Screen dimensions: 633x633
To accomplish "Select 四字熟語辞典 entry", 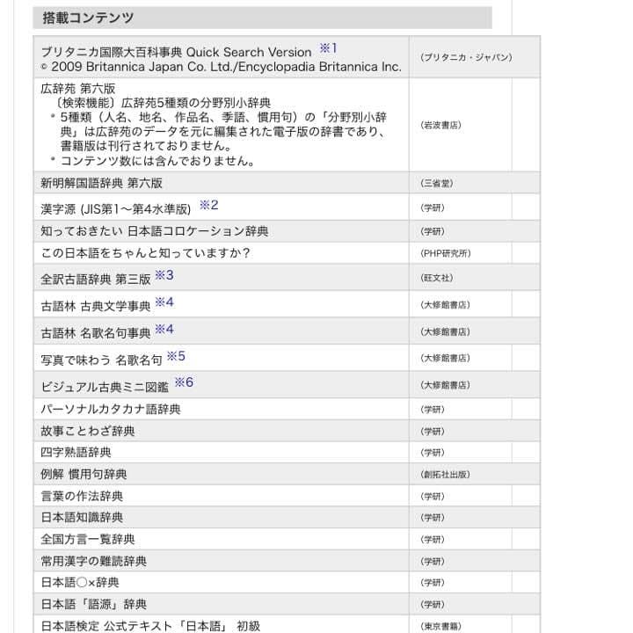I will click(x=76, y=452).
